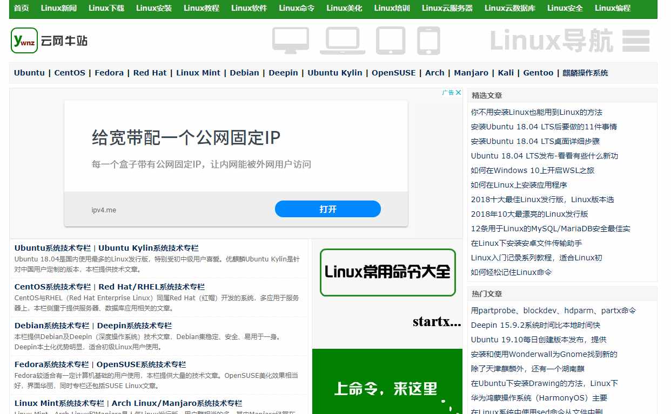Open article 2018年10大最漂亮的Linux发行版
This screenshot has width=671, height=414.
tap(529, 214)
